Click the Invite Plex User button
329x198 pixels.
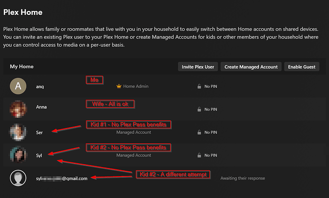198,67
